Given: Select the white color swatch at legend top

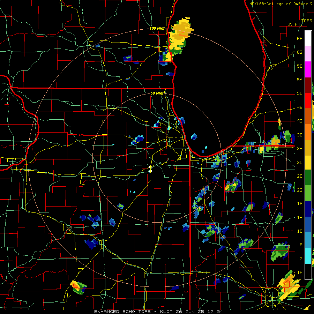Looking at the screenshot, I should [308, 38].
